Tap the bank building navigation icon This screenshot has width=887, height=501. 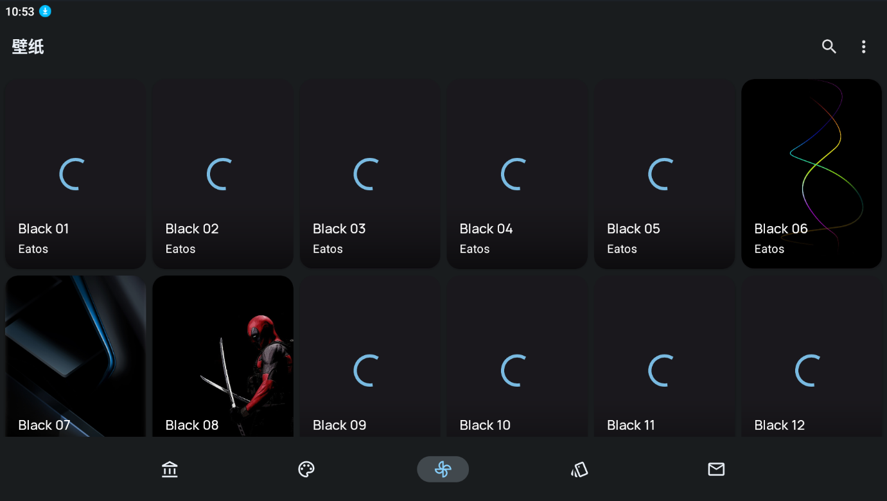tap(170, 470)
